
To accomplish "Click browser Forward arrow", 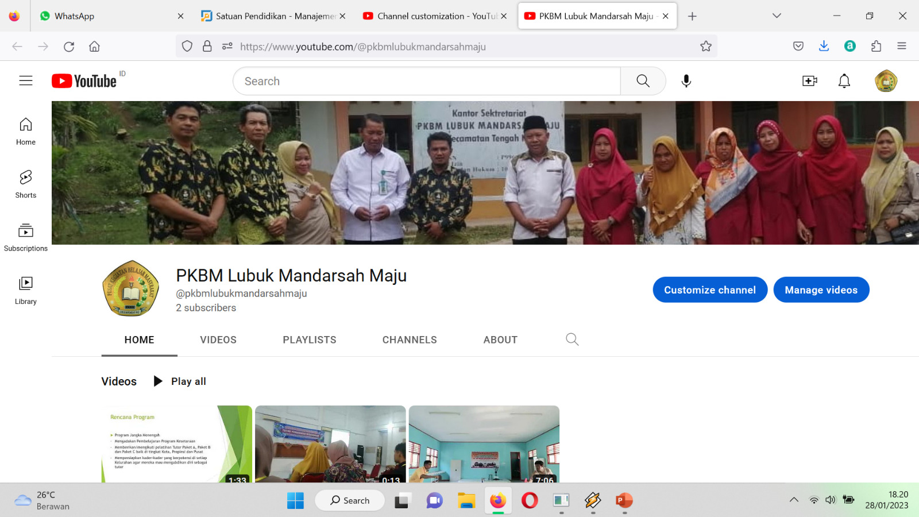I will [43, 47].
